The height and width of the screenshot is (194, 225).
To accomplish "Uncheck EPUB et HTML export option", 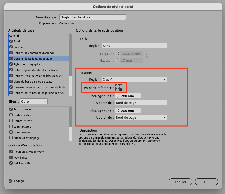I will tap(11, 163).
